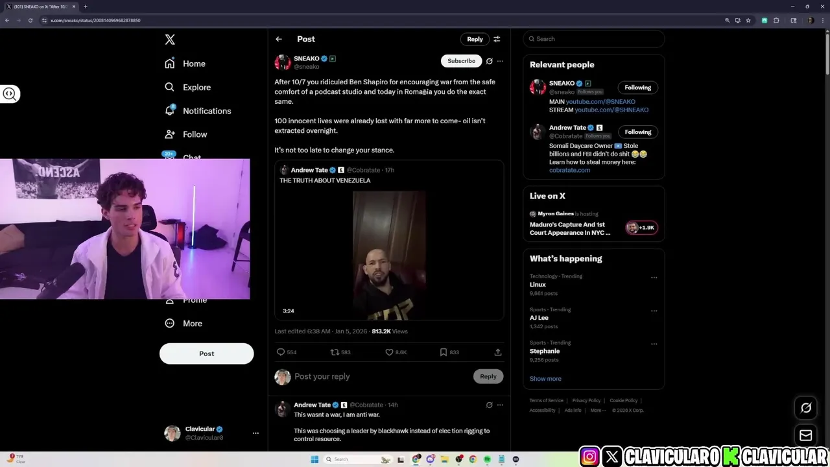Viewport: 830px width, 467px height.
Task: Click the Grok icon on SNEAKO's post
Action: coord(490,61)
